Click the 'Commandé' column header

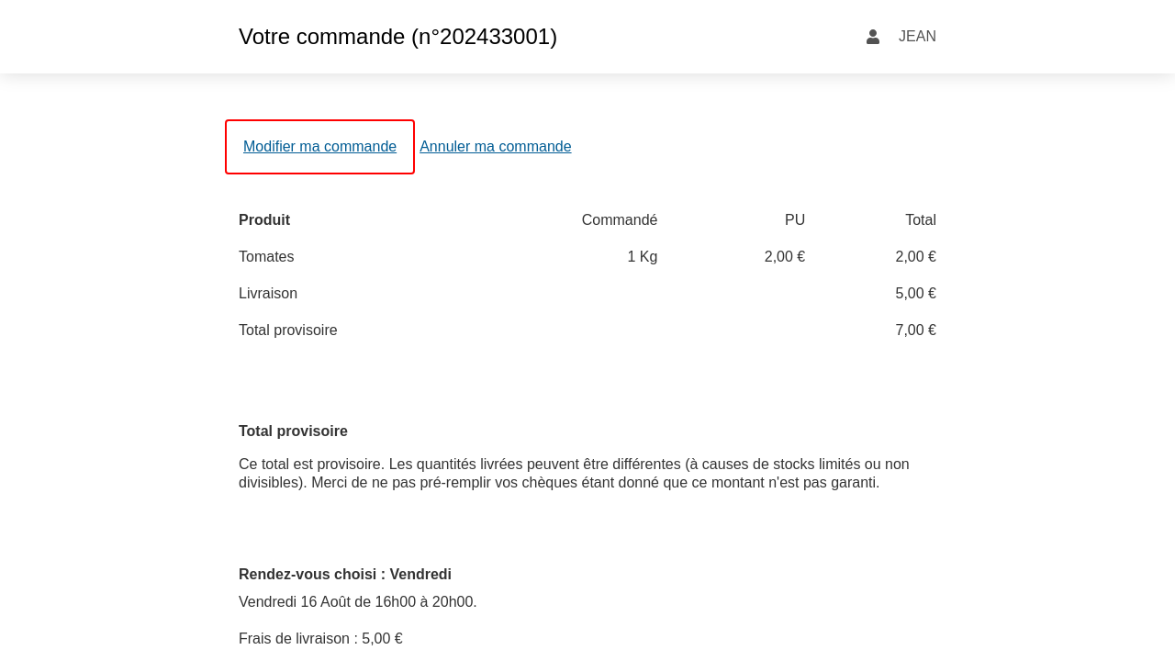click(619, 220)
